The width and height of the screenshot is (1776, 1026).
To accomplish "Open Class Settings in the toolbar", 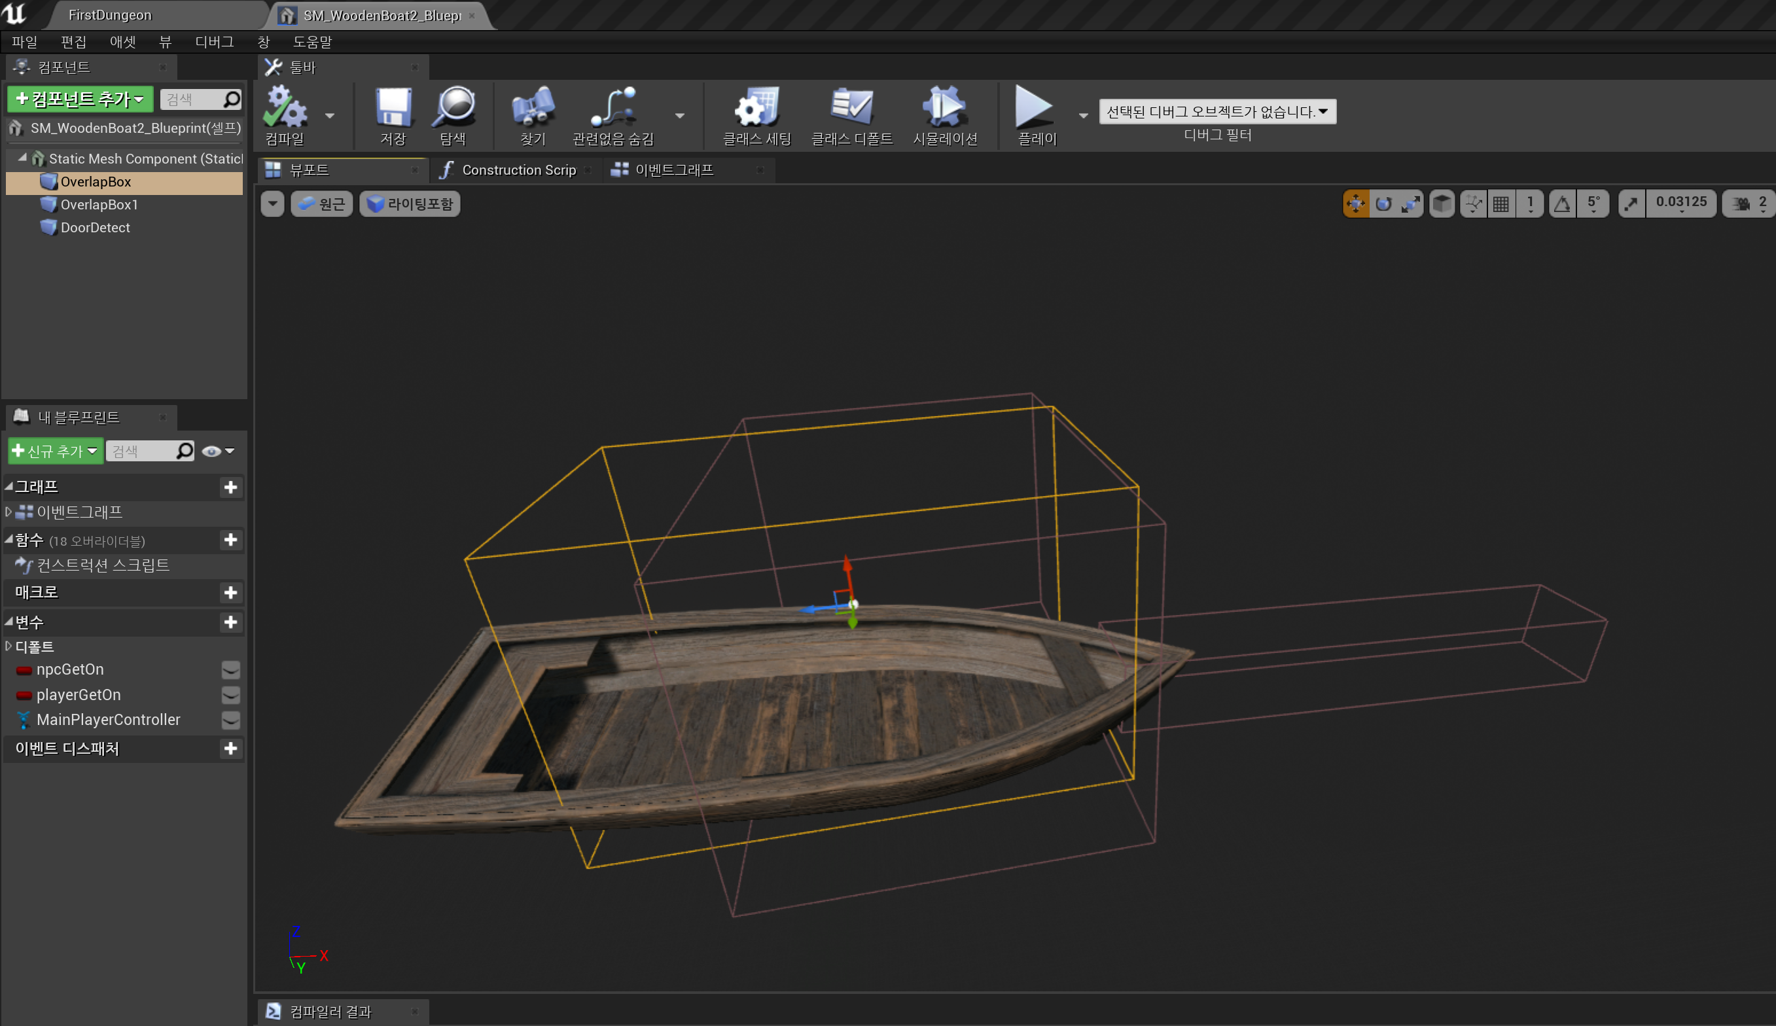I will pos(757,109).
